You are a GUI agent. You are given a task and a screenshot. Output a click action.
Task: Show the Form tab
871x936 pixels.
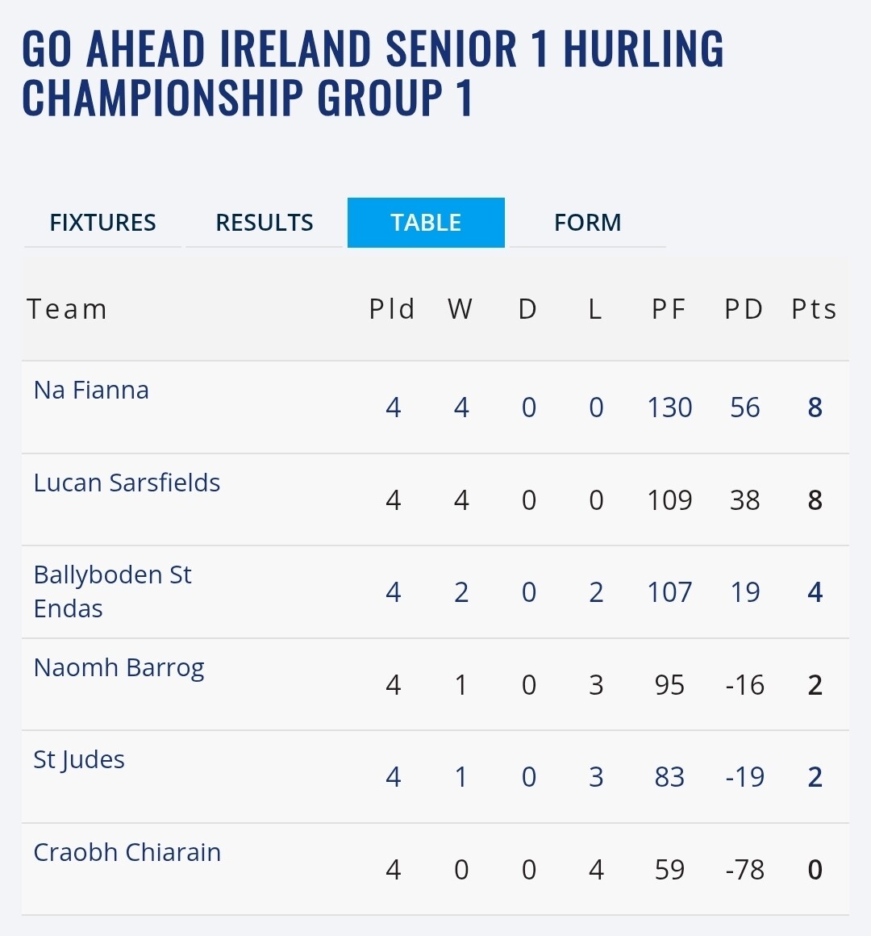pyautogui.click(x=587, y=223)
